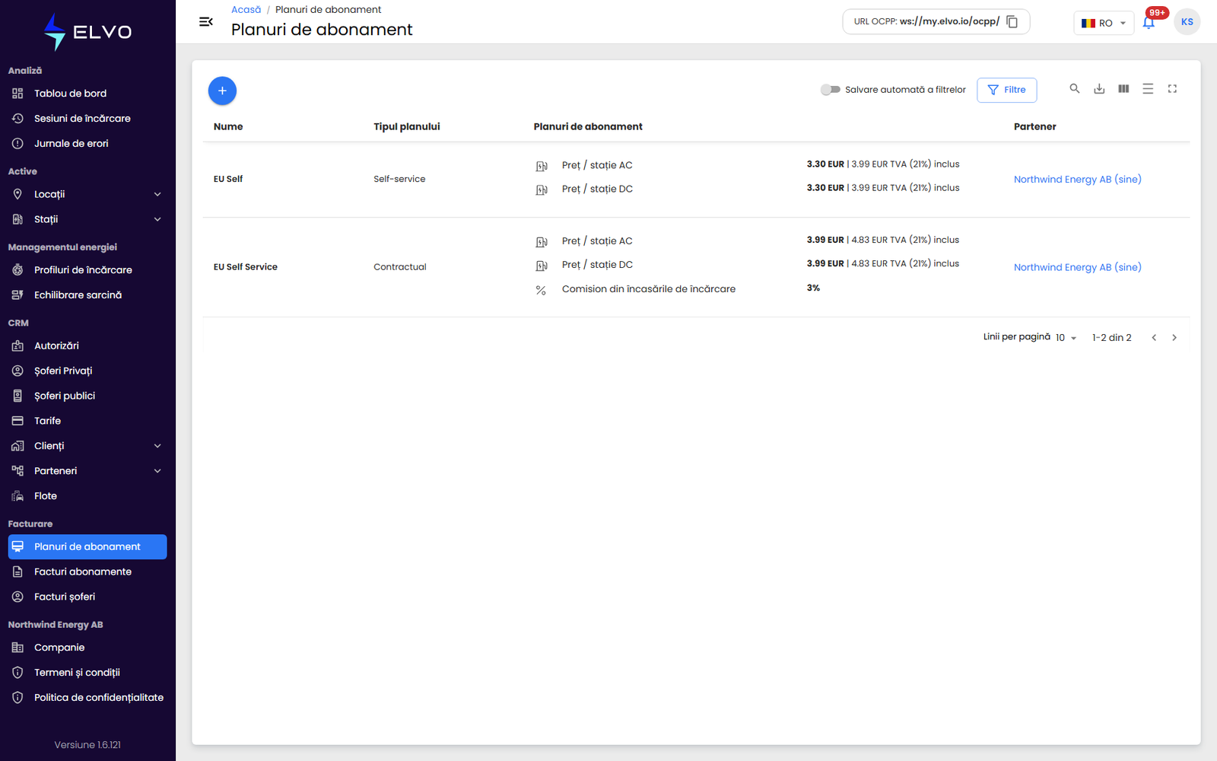The width and height of the screenshot is (1217, 761).
Task: Sort by the Nume column header
Action: tap(228, 127)
